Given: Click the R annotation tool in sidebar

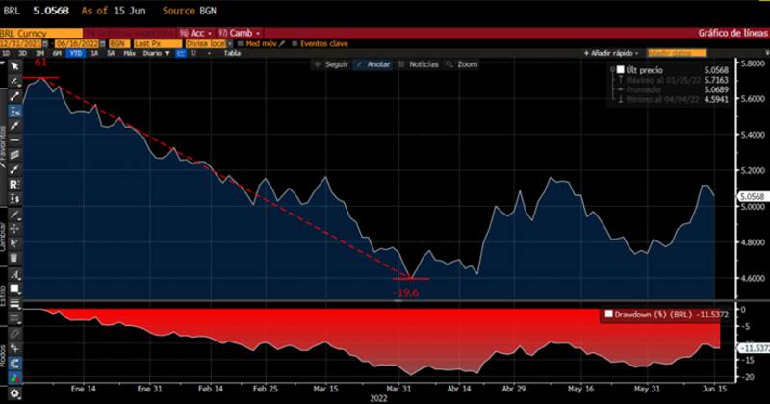Looking at the screenshot, I should 15,183.
